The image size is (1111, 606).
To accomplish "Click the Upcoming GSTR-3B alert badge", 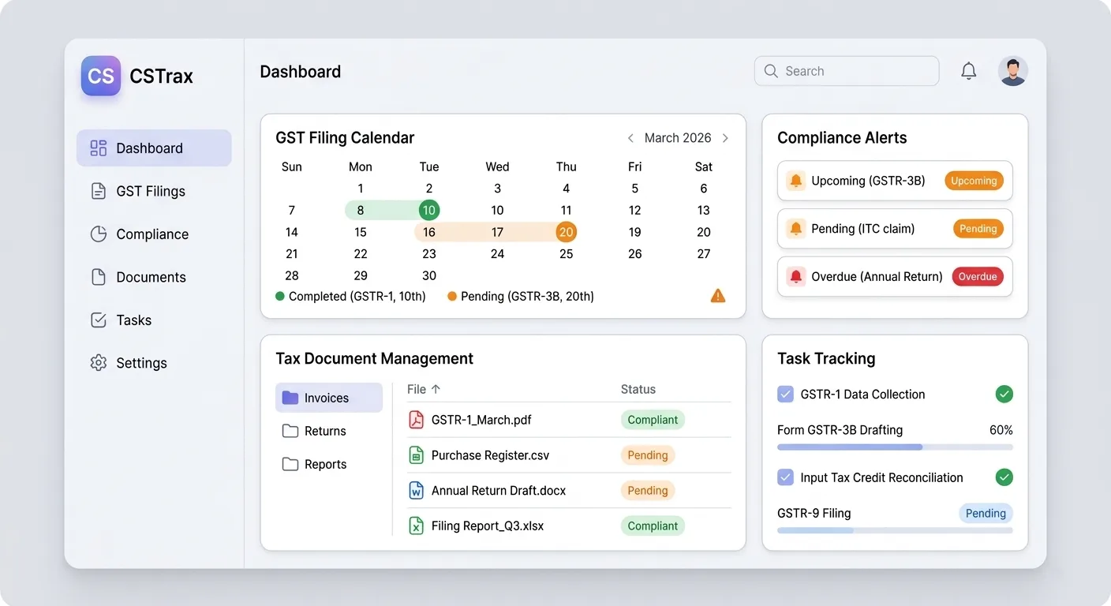I will [x=974, y=181].
